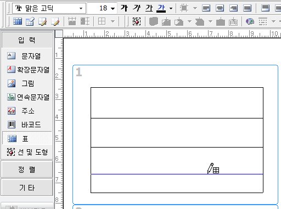Justify text alignment
The height and width of the screenshot is (209, 281).
point(247,8)
